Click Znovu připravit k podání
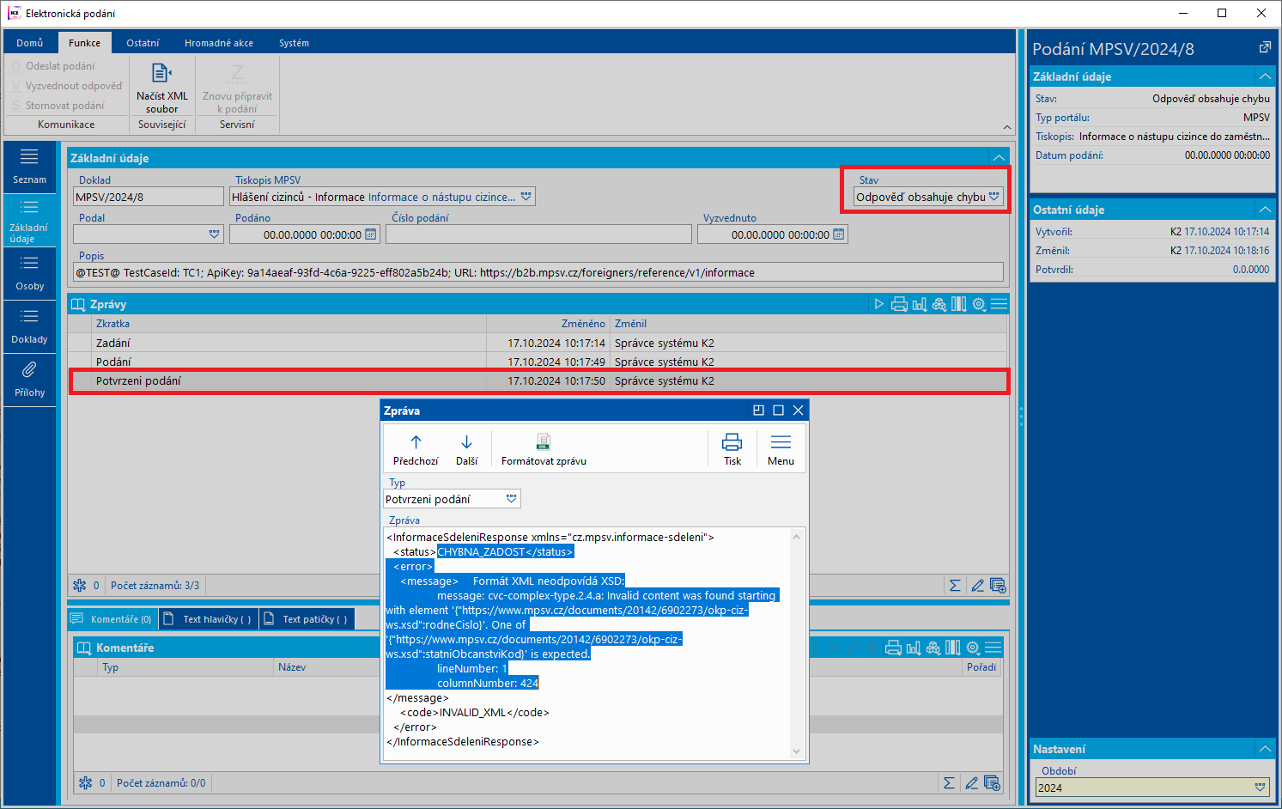Image resolution: width=1282 pixels, height=809 pixels. click(x=237, y=87)
